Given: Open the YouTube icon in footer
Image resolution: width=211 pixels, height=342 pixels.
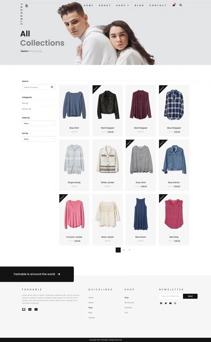Looking at the screenshot, I should [x=170, y=303].
